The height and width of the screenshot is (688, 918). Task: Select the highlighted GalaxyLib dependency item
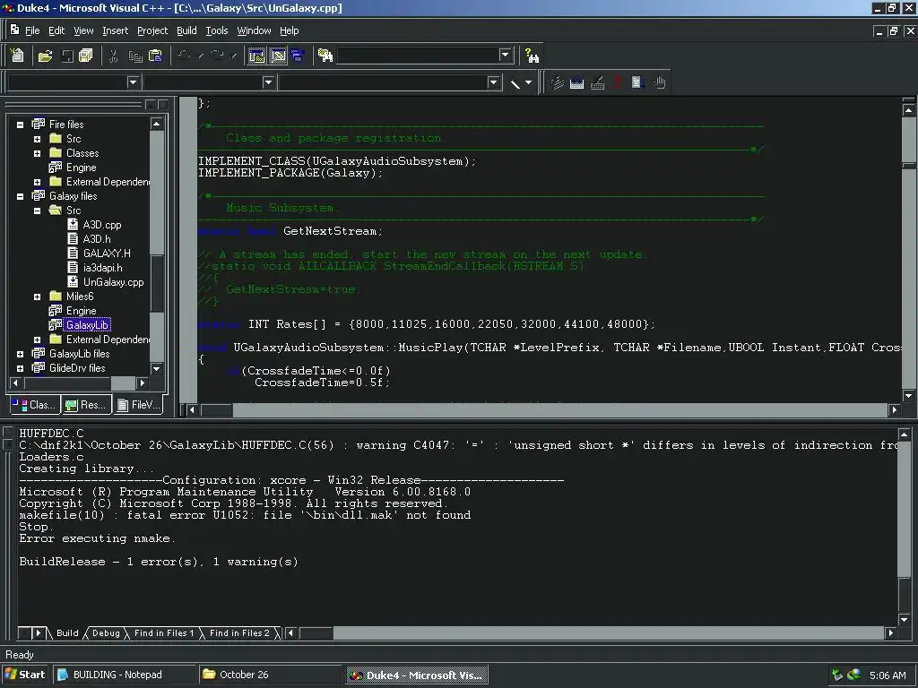[x=87, y=324]
